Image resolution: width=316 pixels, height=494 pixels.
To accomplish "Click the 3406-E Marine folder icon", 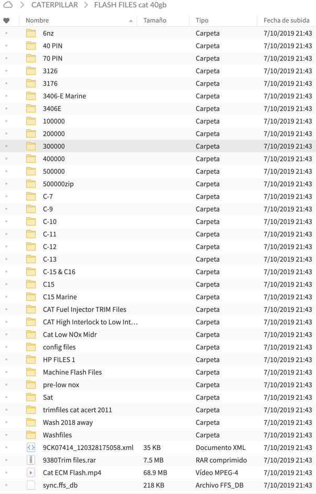I will click(x=31, y=96).
